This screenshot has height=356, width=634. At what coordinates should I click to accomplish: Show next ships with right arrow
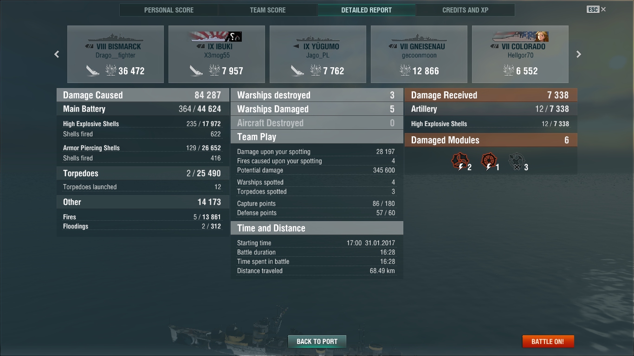tap(579, 54)
